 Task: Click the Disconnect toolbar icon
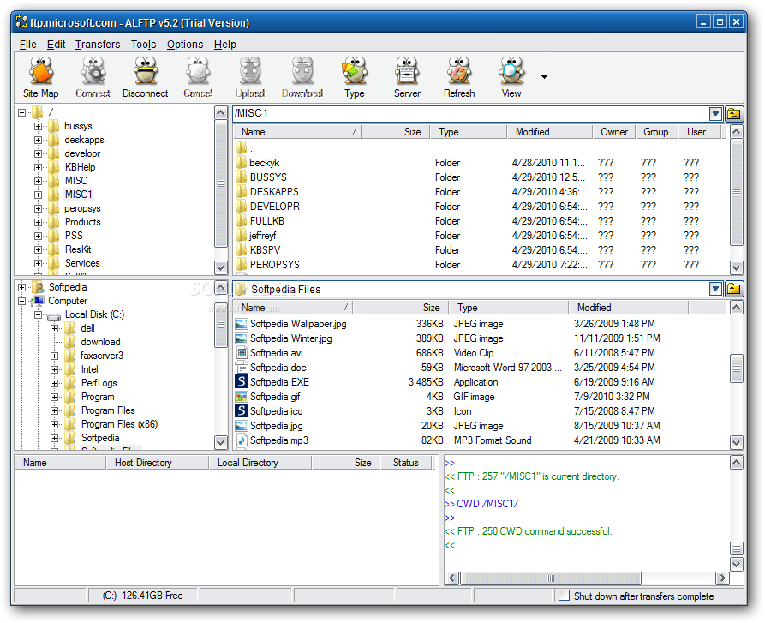point(145,77)
